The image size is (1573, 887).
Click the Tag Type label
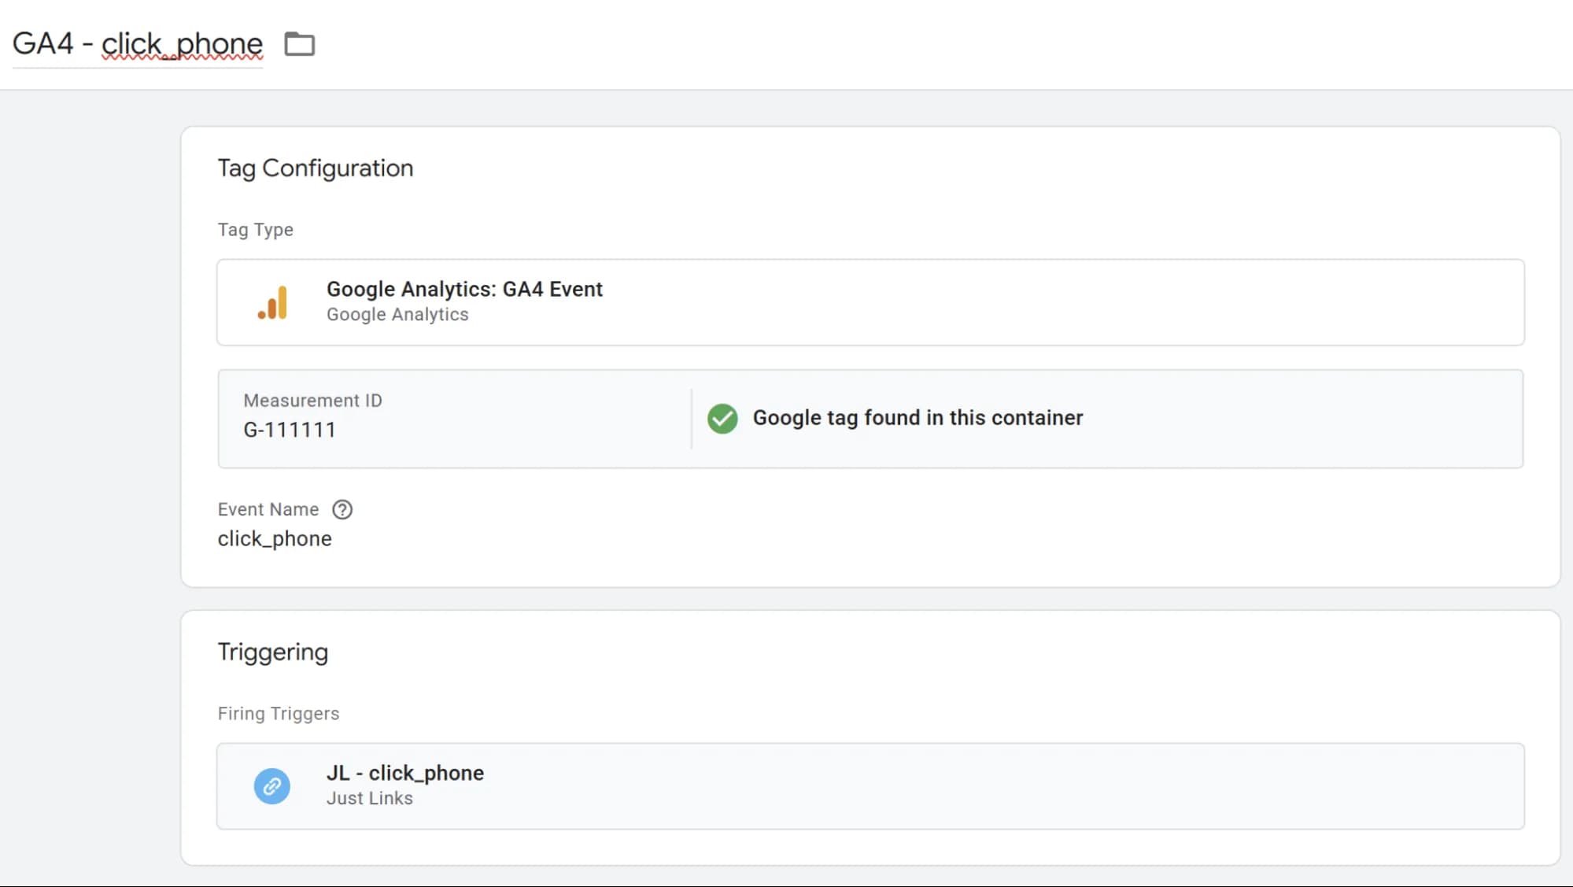[x=256, y=230]
